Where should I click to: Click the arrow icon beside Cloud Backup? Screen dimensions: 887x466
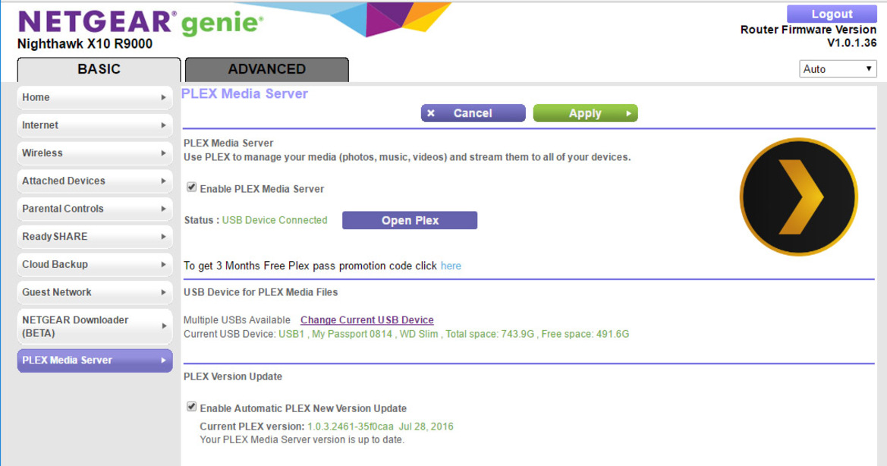point(163,264)
